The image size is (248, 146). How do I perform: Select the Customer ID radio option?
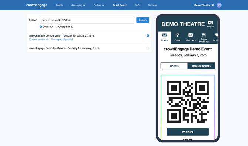pos(57,27)
